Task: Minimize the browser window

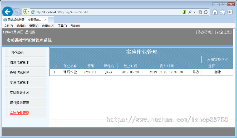Action: pyautogui.click(x=216, y=4)
